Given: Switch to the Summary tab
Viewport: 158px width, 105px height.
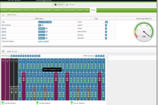Looking at the screenshot, I should (4, 10).
